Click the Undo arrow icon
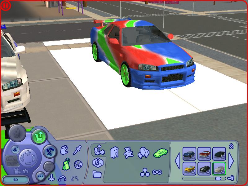 (62, 178)
